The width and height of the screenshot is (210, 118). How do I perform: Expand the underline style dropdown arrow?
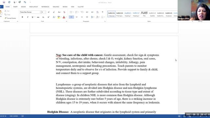[x=35, y=17]
